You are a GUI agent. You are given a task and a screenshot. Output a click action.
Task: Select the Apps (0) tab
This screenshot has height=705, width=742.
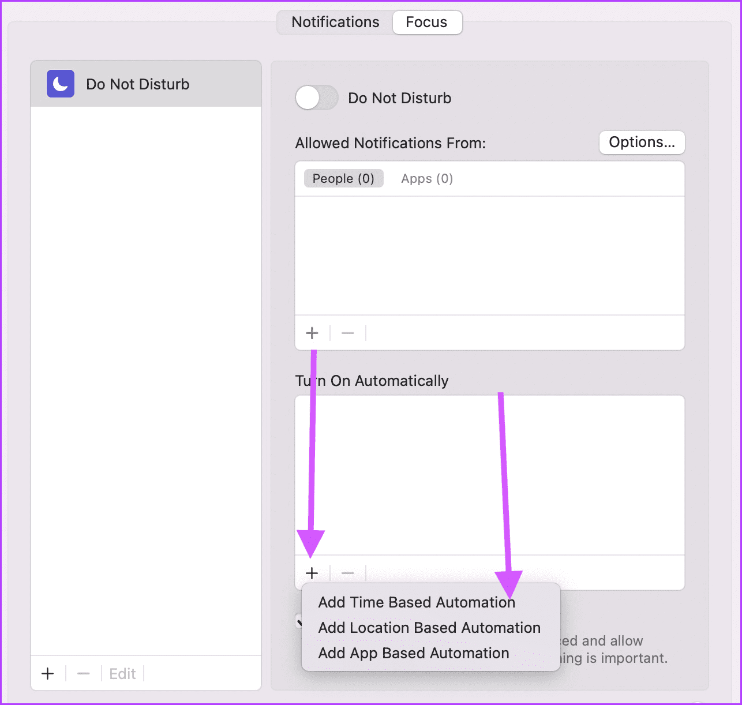pyautogui.click(x=427, y=178)
